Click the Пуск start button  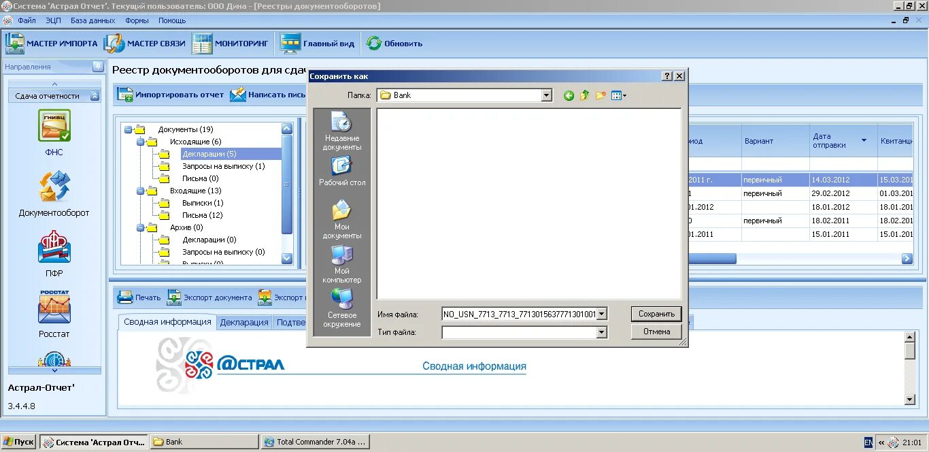click(x=18, y=442)
